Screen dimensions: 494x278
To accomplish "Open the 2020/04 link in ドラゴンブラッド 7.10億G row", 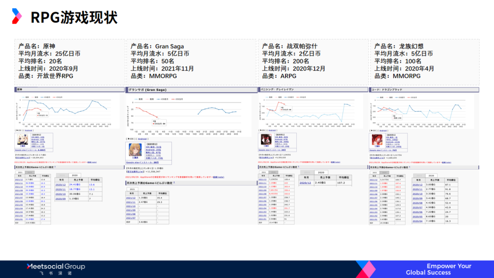I will 418,221.
